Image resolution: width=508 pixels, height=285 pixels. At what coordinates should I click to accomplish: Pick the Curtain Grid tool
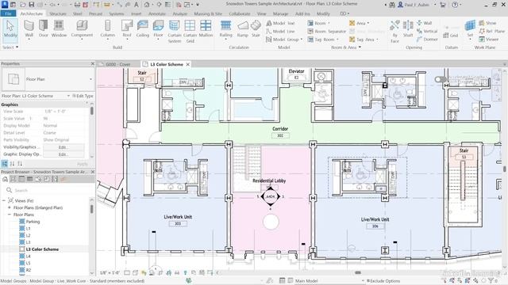click(190, 32)
